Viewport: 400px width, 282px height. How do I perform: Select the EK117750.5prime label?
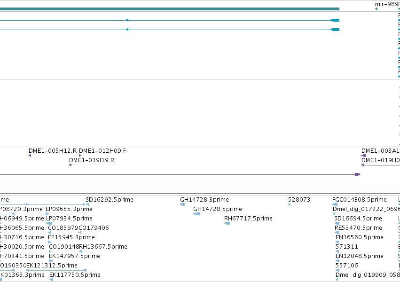75,275
